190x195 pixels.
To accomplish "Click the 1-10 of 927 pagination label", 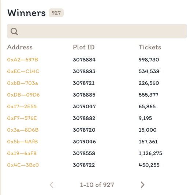I will coord(97,185).
